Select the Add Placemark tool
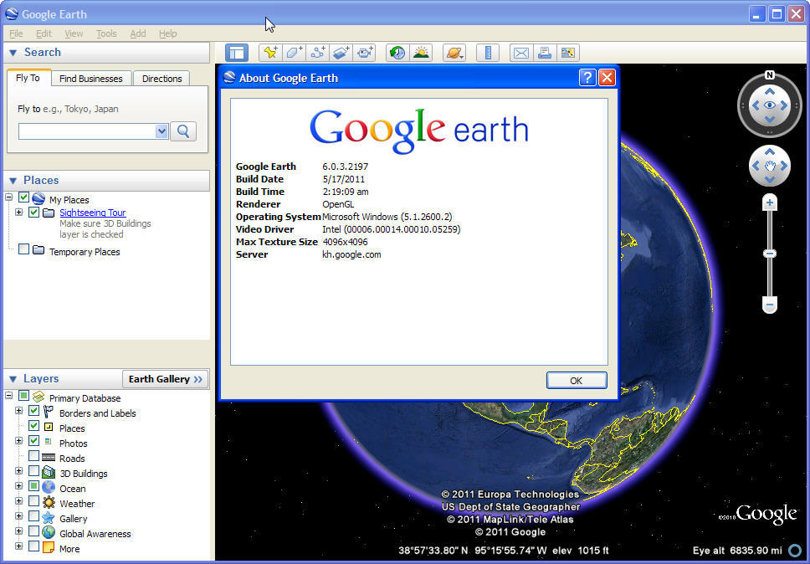810x564 pixels. [x=270, y=52]
